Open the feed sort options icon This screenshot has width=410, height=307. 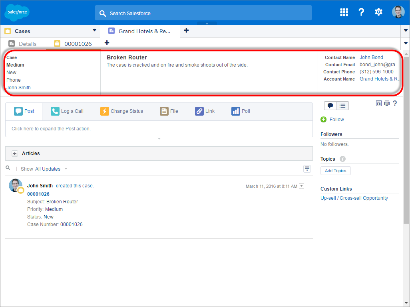click(307, 169)
